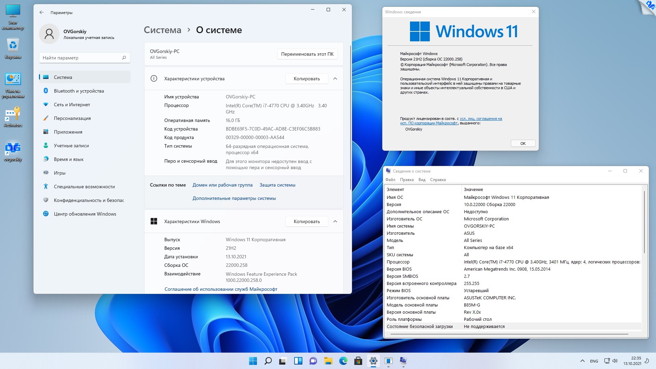The width and height of the screenshot is (656, 369).
Task: Collapse Характеристики устройства section
Action: point(335,79)
